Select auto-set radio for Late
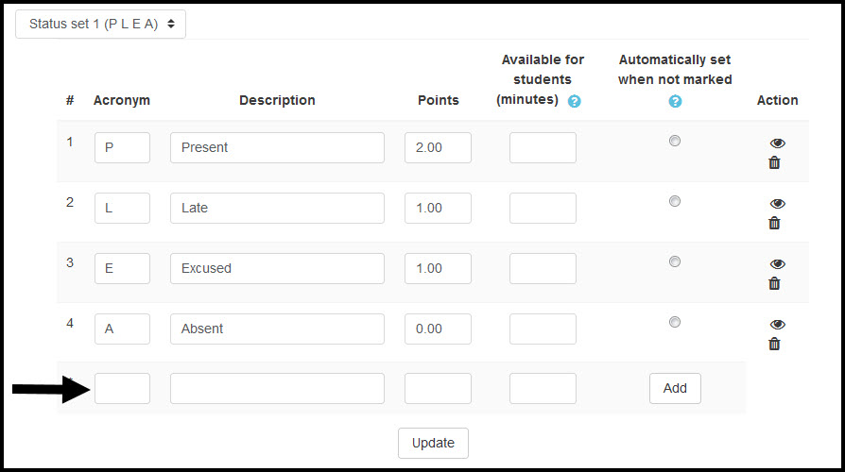This screenshot has width=845, height=472. pos(675,201)
